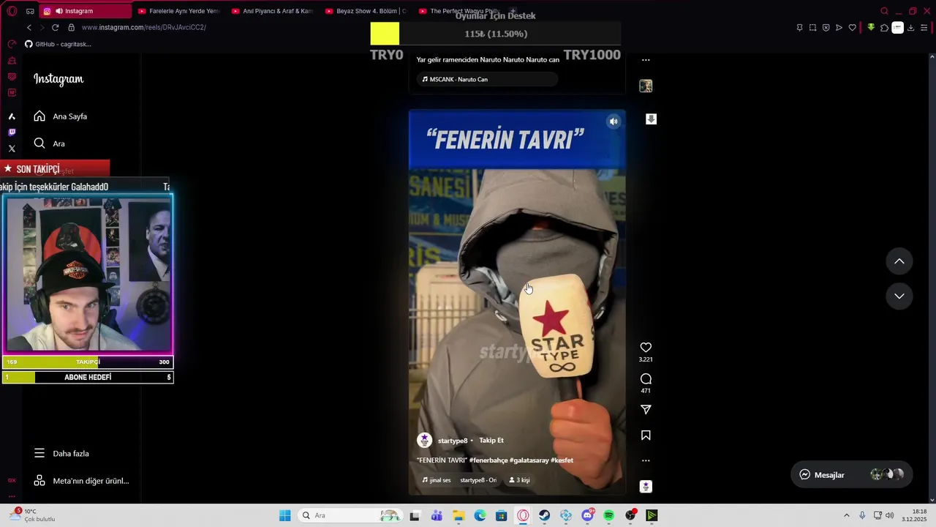936x527 pixels.
Task: Open the audio thumbnail at reel bottom right
Action: coord(646,487)
